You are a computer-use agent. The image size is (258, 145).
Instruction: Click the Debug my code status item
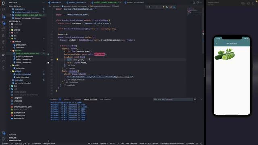point(49,143)
